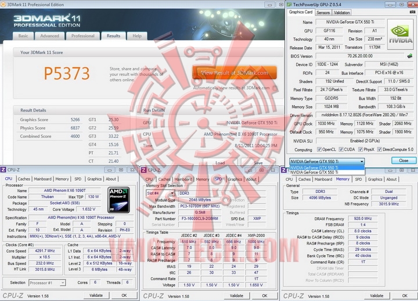
Task: Click the Driver Version field in GPU-Z
Action: coord(365,115)
